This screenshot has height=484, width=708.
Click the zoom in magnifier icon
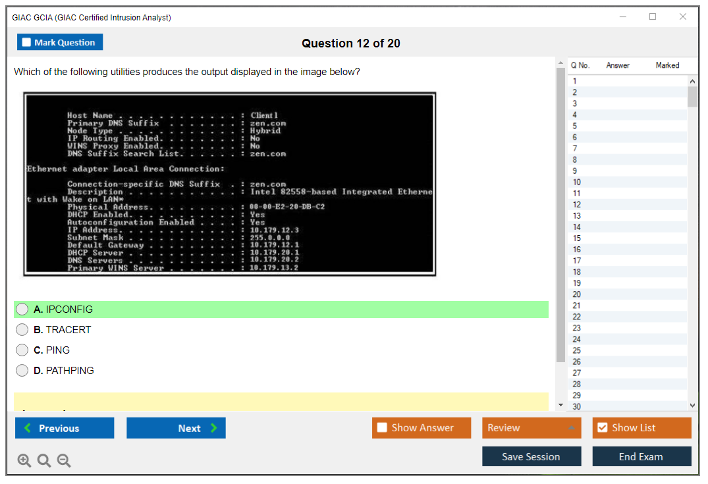pyautogui.click(x=24, y=461)
